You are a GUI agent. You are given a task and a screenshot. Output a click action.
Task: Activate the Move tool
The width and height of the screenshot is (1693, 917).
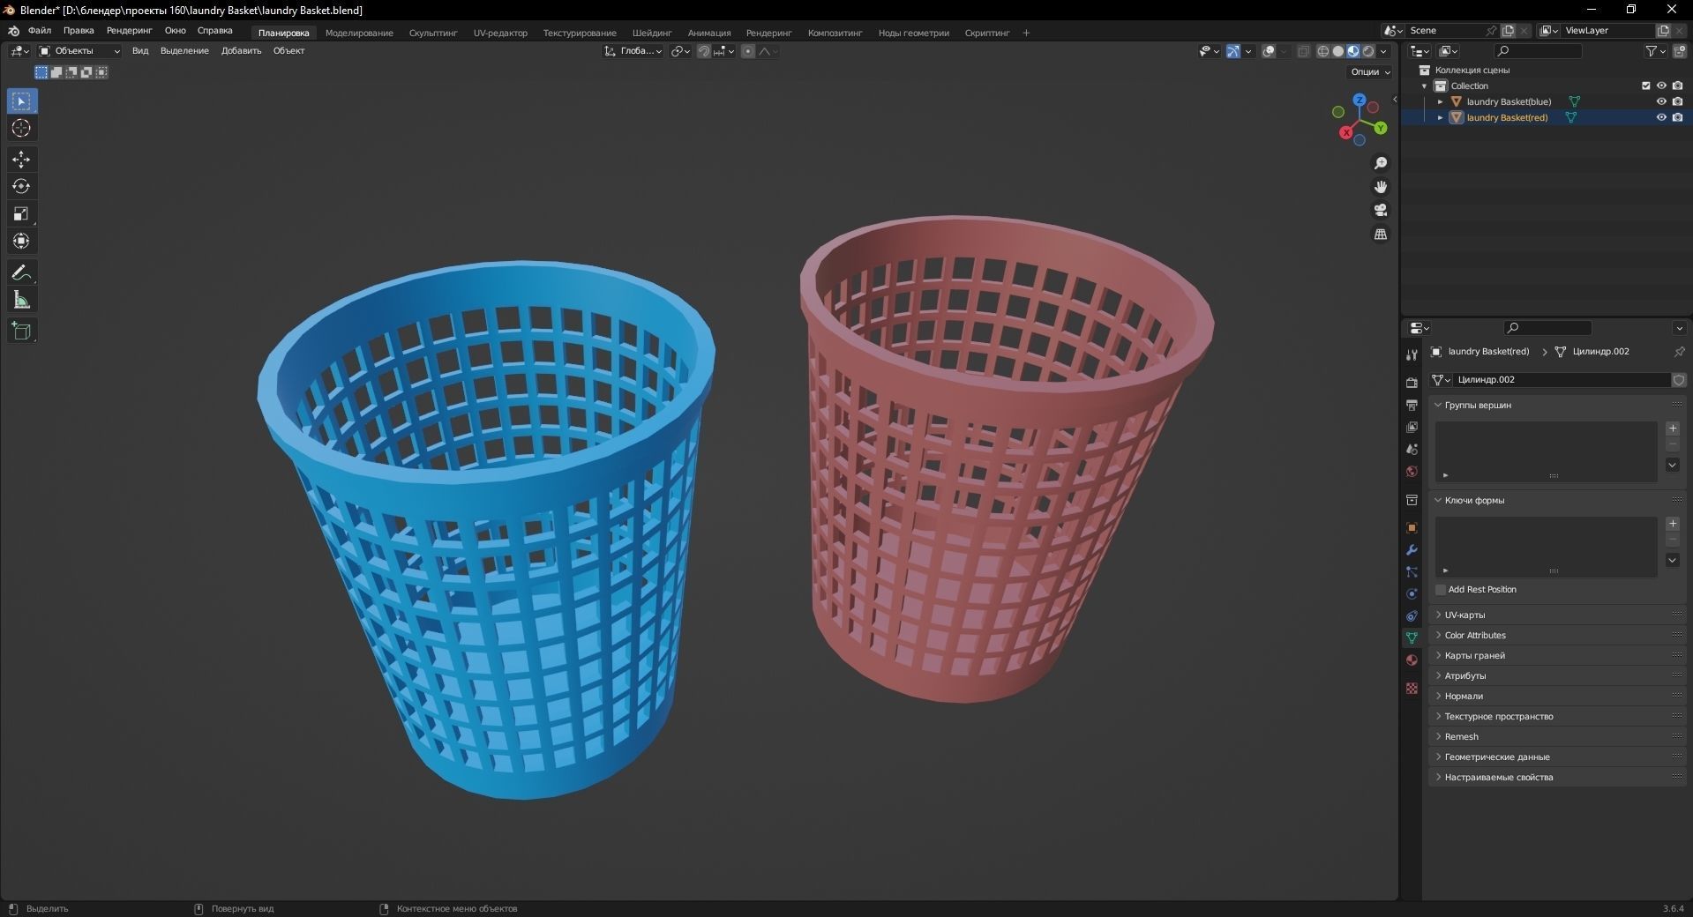[x=21, y=160]
